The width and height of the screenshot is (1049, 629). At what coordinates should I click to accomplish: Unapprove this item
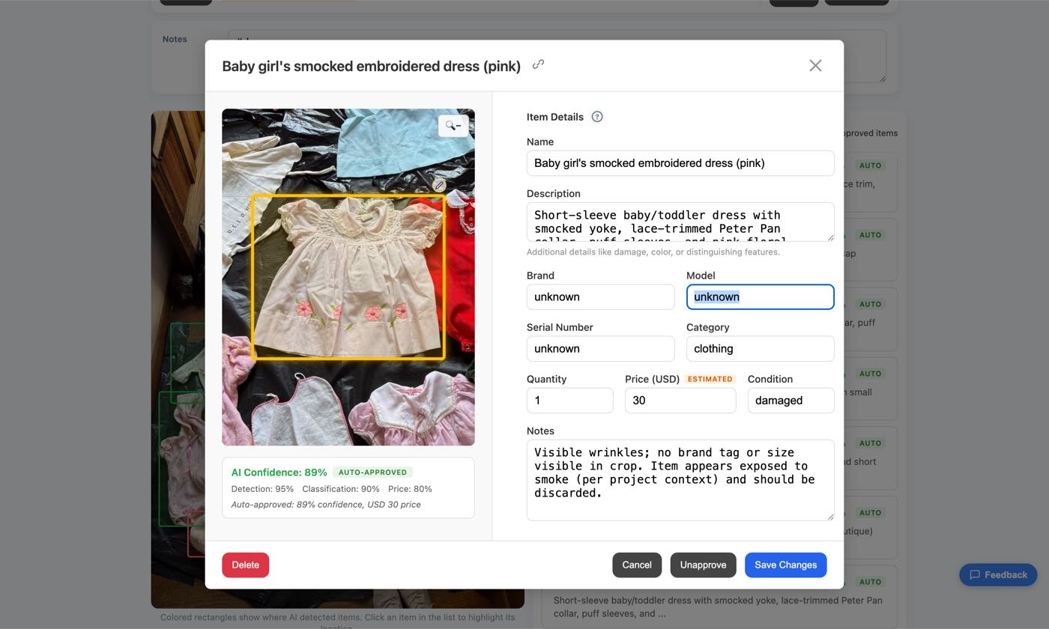coord(703,565)
